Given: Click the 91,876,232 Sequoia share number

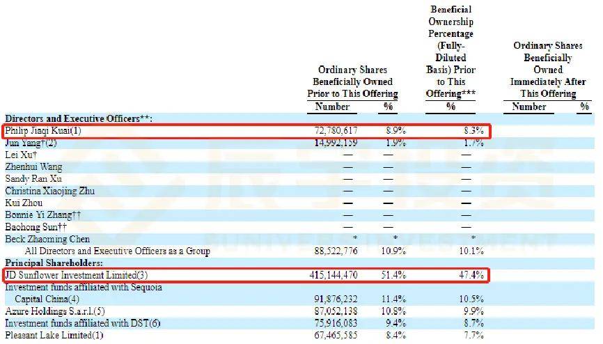Looking at the screenshot, I should coord(336,299).
